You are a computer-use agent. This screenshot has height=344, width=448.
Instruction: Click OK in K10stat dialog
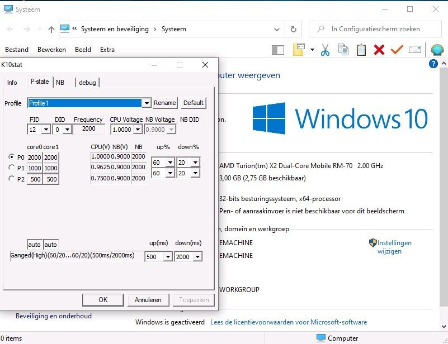tap(103, 300)
